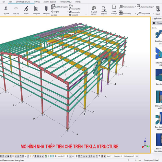Click the Current phase status text
This screenshot has height=162, width=162.
[152, 160]
